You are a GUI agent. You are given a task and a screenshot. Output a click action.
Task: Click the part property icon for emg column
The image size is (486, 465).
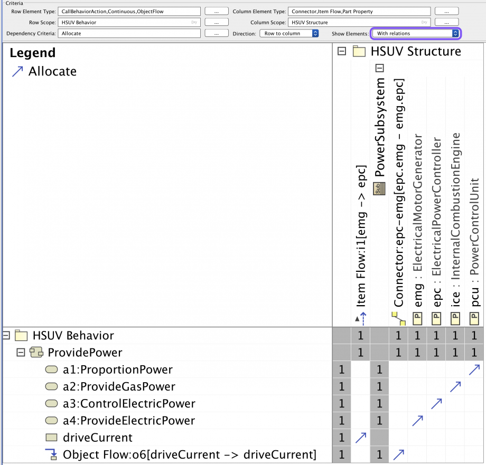click(417, 318)
